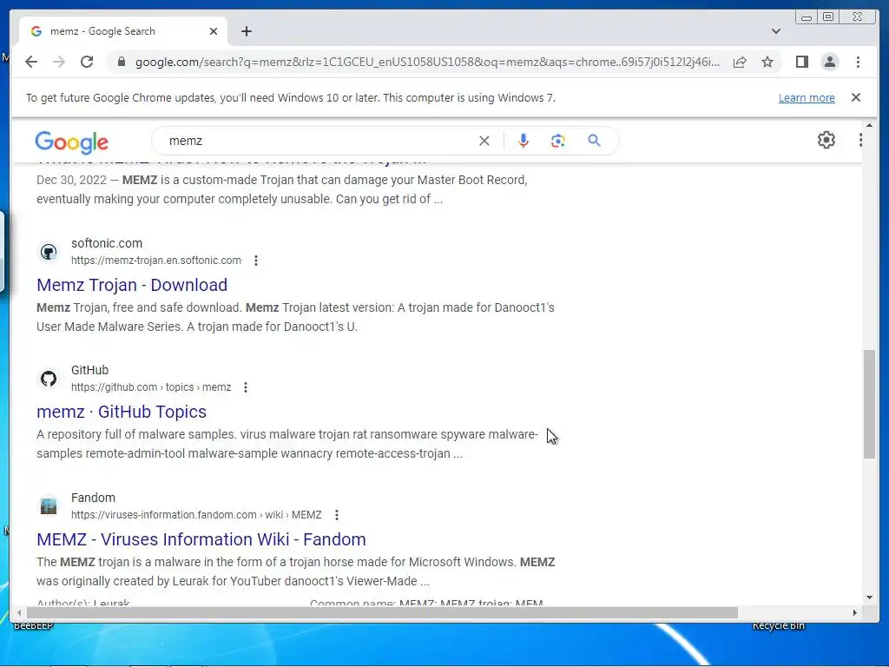The image size is (889, 667).
Task: Click the horizontal scrollbar thumb
Action: click(x=382, y=612)
